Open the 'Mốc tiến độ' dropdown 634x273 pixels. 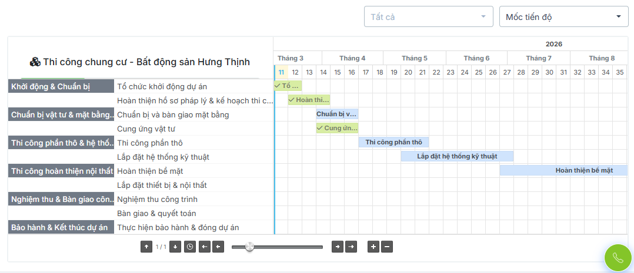(563, 16)
